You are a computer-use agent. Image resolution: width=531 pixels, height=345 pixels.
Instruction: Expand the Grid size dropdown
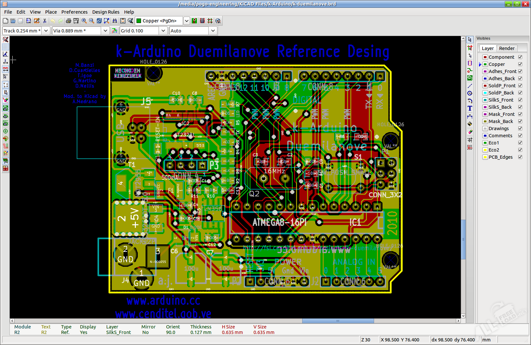(163, 31)
